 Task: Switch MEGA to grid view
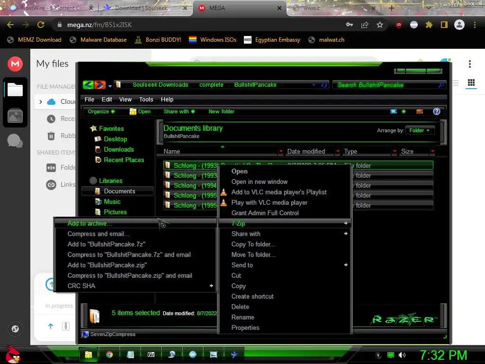point(471,82)
